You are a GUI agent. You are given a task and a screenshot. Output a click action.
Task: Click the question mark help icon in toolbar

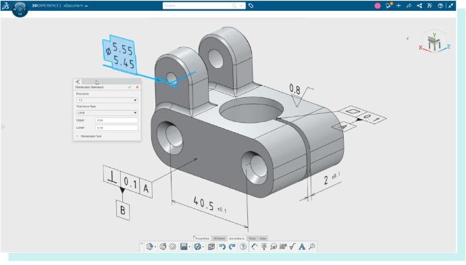tap(243, 247)
